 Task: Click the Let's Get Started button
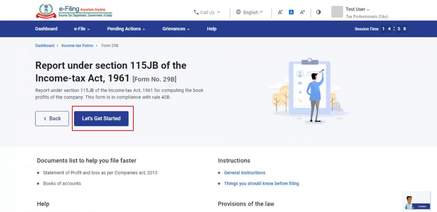click(x=102, y=118)
